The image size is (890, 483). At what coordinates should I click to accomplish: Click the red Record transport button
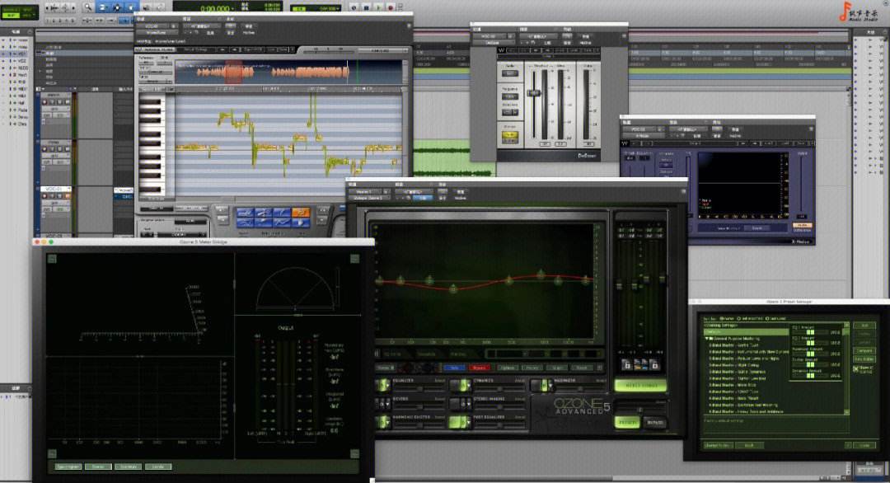tap(391, 8)
